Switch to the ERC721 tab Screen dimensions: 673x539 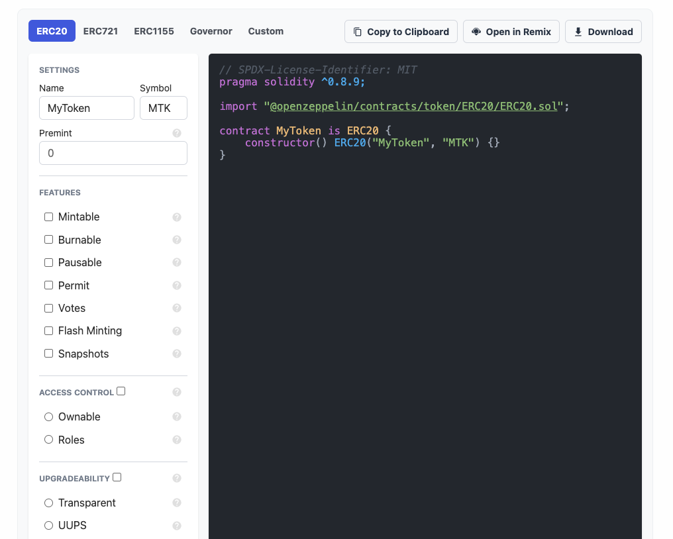pos(101,31)
